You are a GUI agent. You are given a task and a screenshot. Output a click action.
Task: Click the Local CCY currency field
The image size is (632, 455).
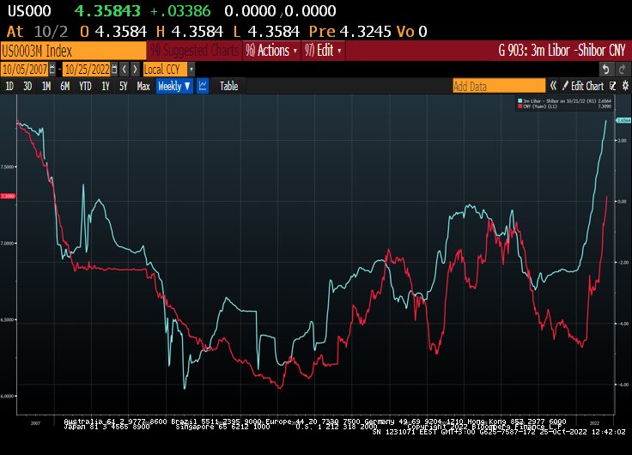coord(166,70)
